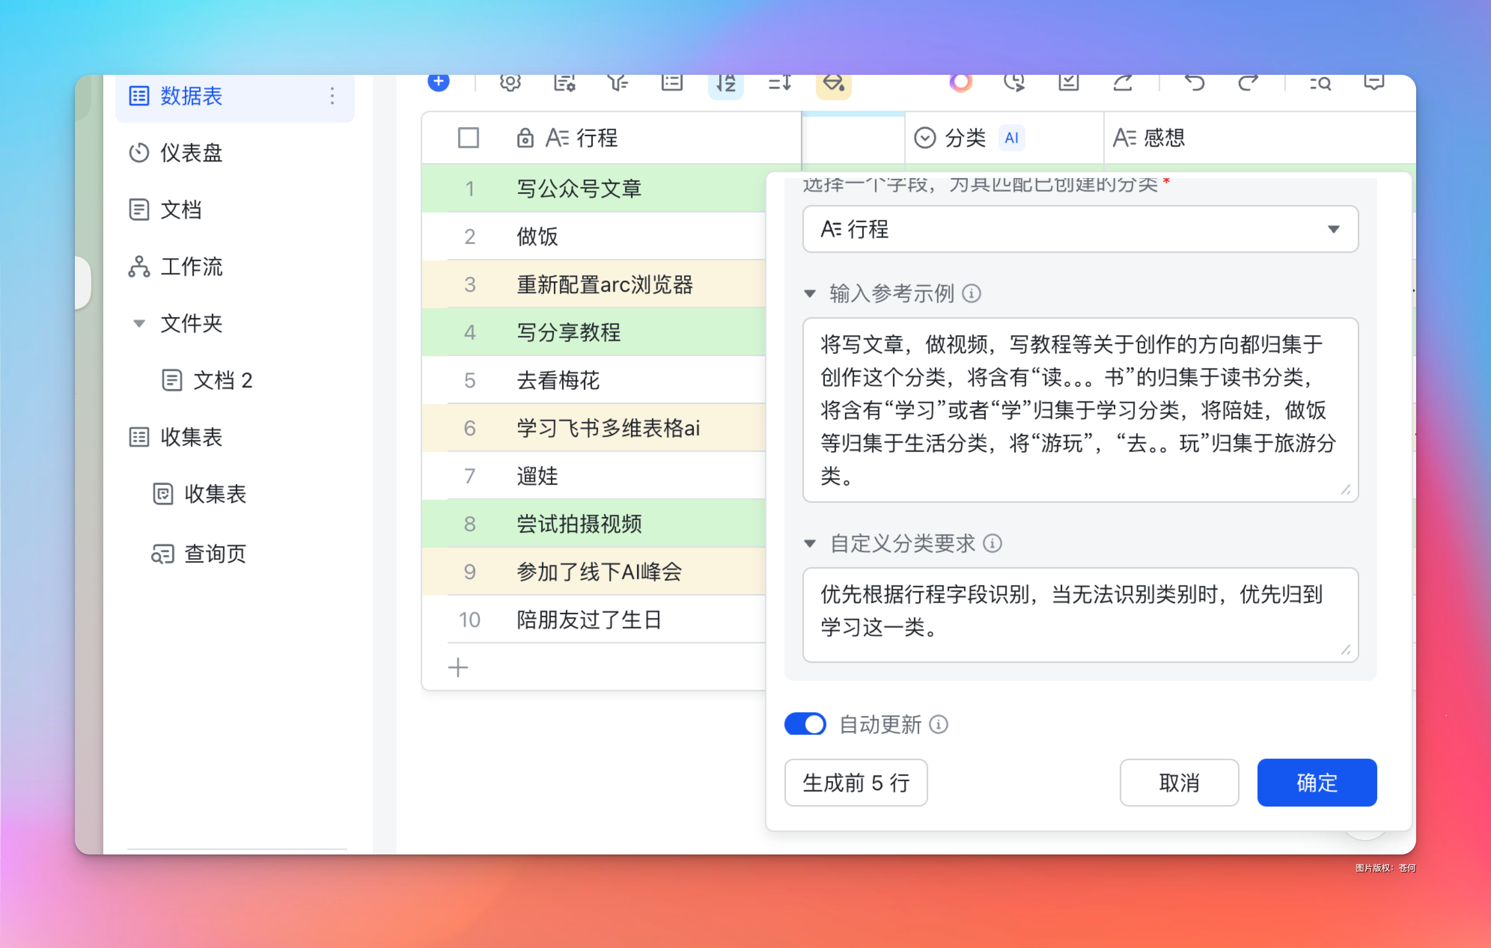Viewport: 1491px width, 948px height.
Task: Open the fill color paint bucket icon
Action: click(833, 83)
